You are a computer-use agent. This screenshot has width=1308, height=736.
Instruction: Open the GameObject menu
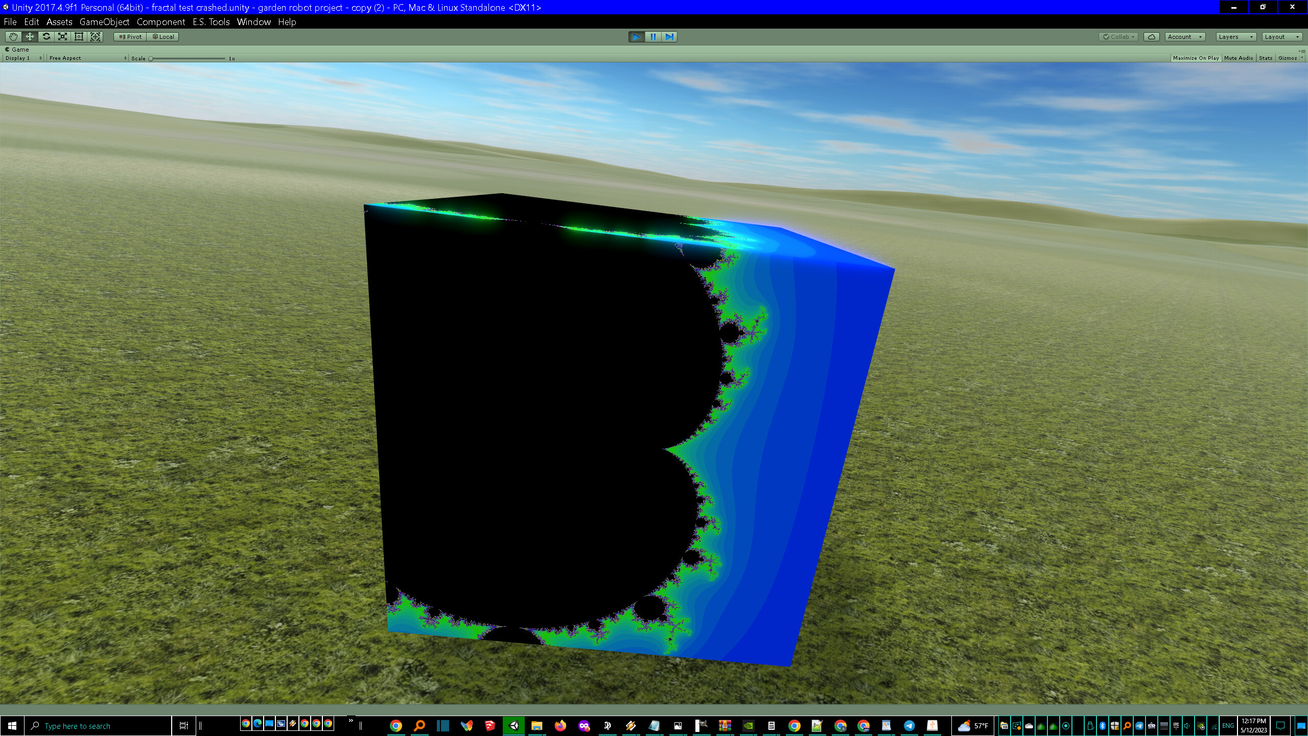click(104, 22)
